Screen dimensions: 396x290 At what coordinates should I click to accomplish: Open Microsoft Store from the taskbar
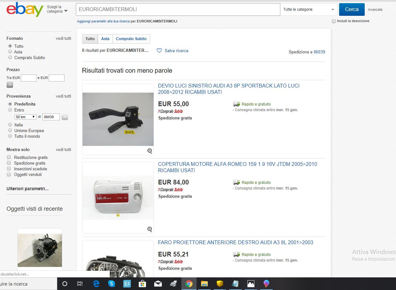pyautogui.click(x=143, y=284)
